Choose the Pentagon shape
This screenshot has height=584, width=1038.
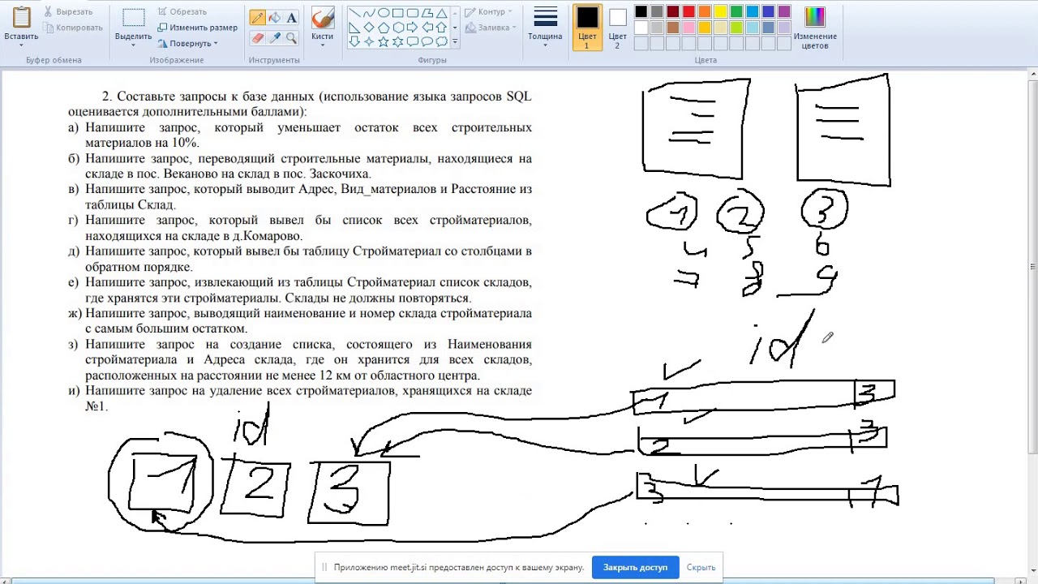pyautogui.click(x=384, y=28)
